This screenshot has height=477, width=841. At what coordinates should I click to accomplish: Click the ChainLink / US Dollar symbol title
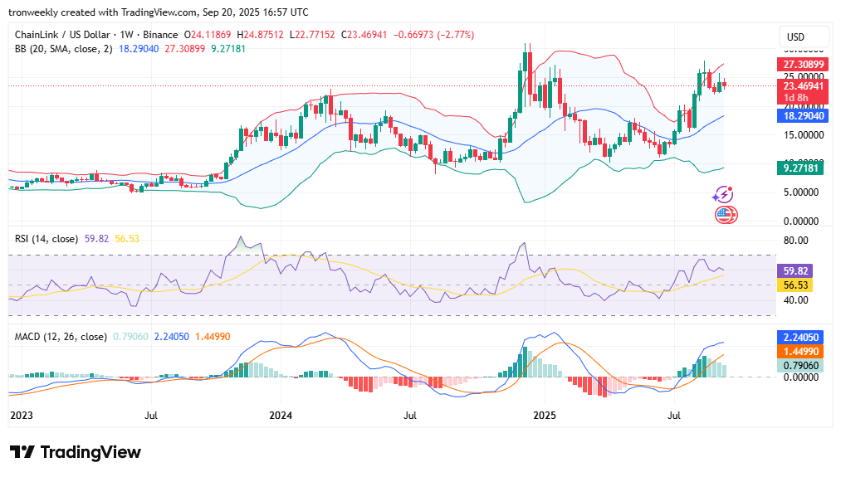tap(62, 35)
